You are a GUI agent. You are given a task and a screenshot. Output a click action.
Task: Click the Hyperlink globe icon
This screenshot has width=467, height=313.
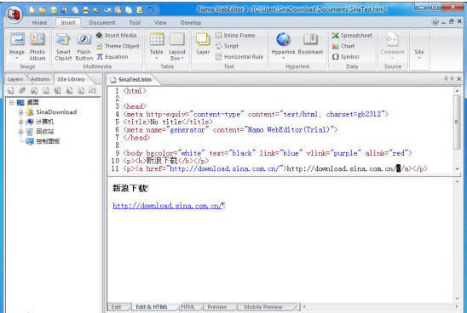coord(283,39)
